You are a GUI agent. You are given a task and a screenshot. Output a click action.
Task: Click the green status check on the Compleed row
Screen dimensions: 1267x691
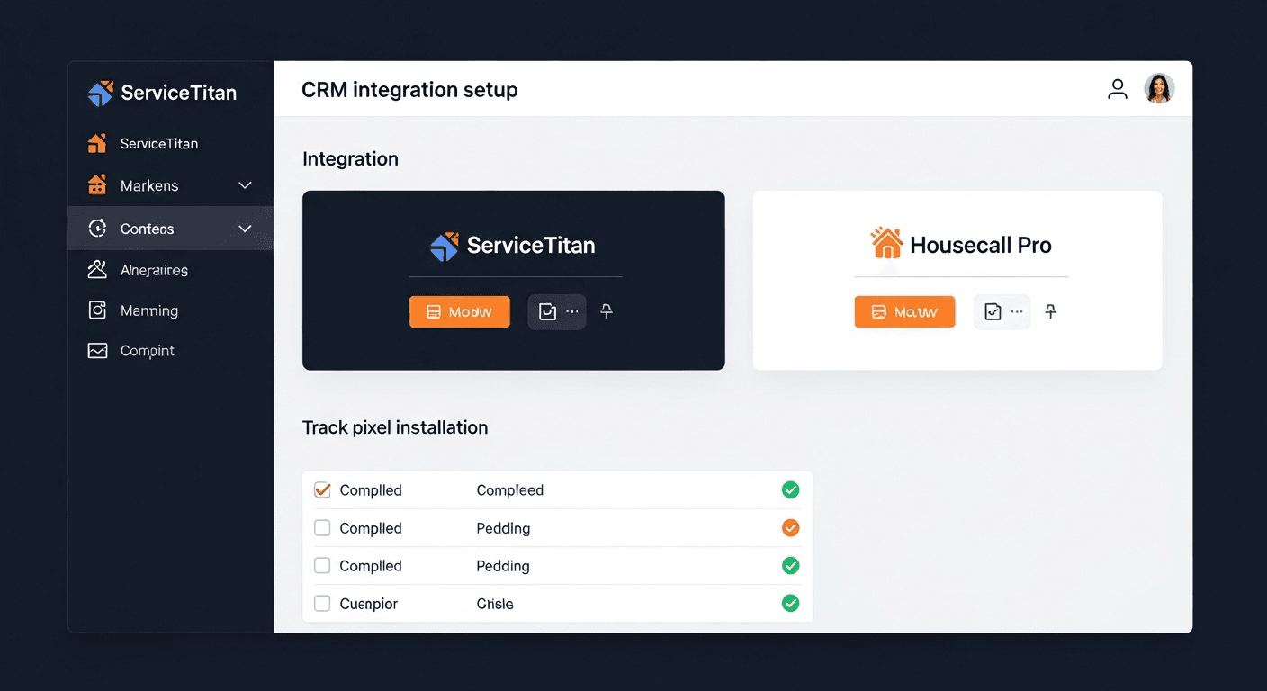pyautogui.click(x=790, y=489)
